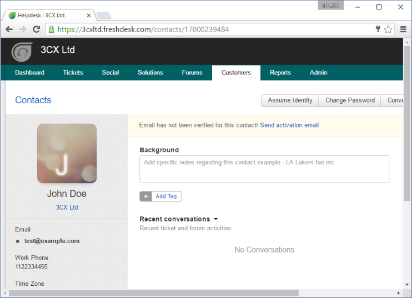
Task: Click the address bar URL
Action: 143,29
